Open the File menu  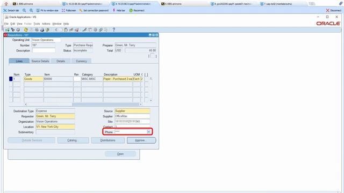(x=6, y=24)
